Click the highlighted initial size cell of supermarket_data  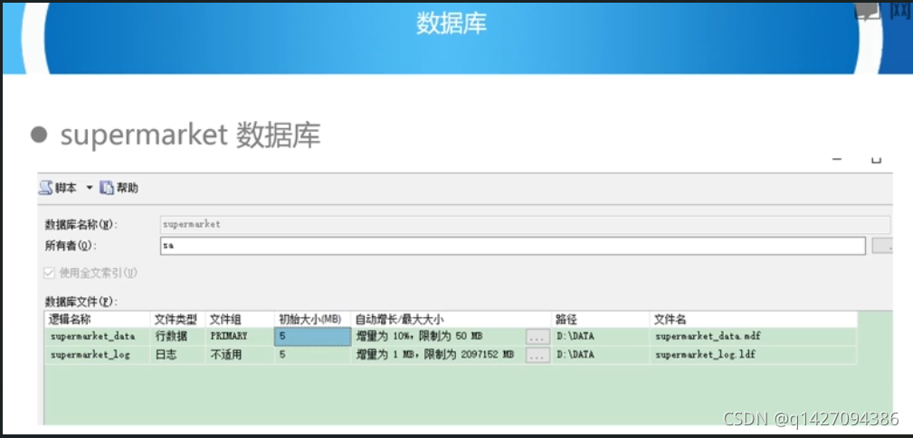pos(312,336)
